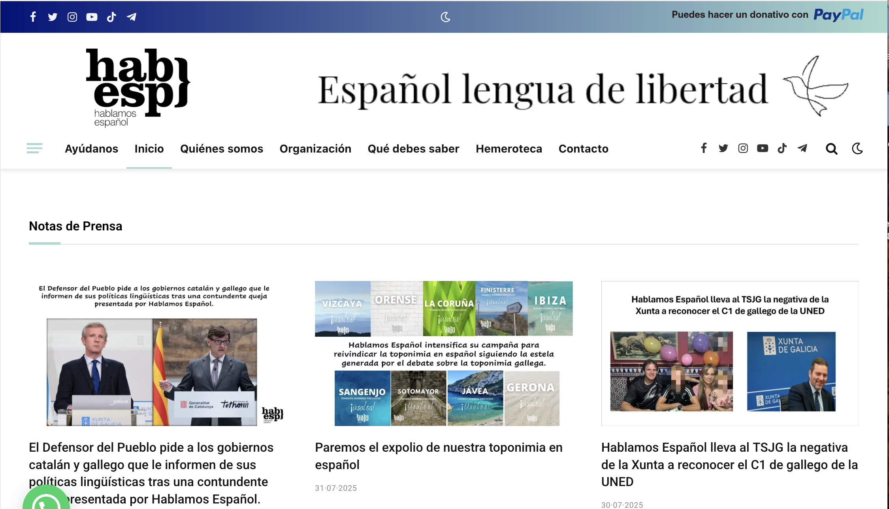Open Instagram icon in top bar
The width and height of the screenshot is (889, 509).
point(72,17)
